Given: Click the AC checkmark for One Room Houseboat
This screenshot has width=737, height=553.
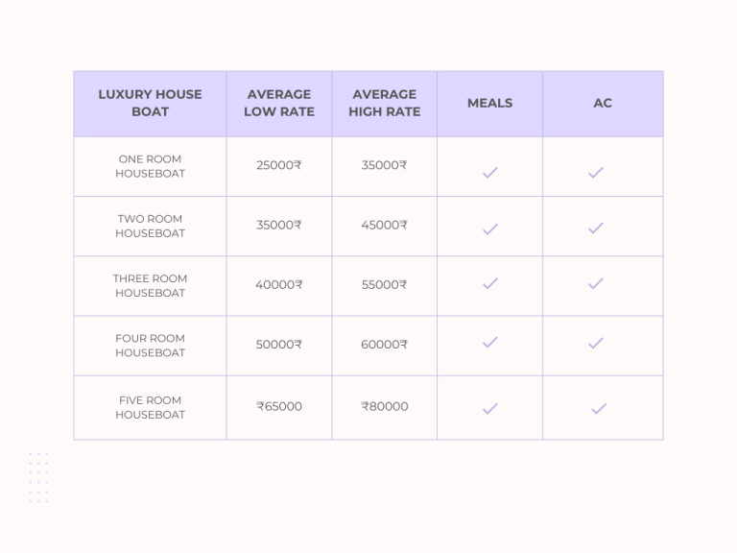Looking at the screenshot, I should pos(596,173).
